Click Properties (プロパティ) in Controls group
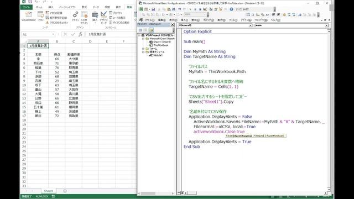The image size is (354, 199). tap(116, 13)
